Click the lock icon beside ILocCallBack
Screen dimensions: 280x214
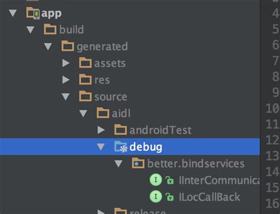[170, 197]
